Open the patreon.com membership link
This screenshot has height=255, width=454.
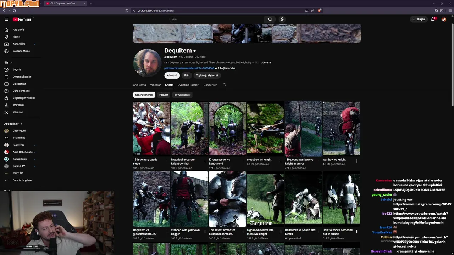(189, 68)
